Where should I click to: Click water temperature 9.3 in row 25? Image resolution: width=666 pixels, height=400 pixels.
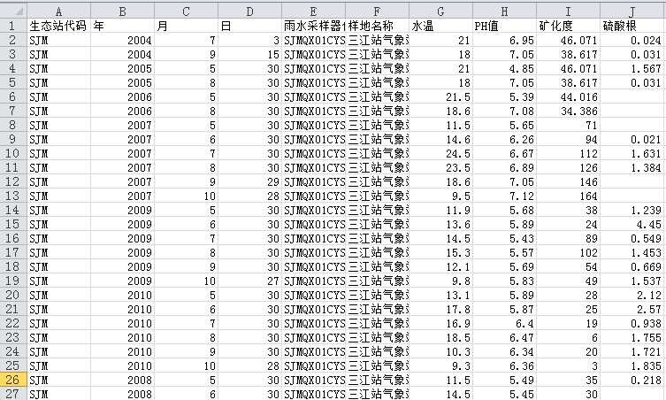click(440, 366)
